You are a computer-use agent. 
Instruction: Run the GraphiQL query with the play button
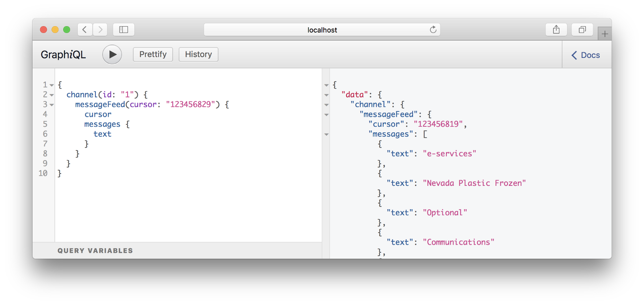pyautogui.click(x=112, y=54)
